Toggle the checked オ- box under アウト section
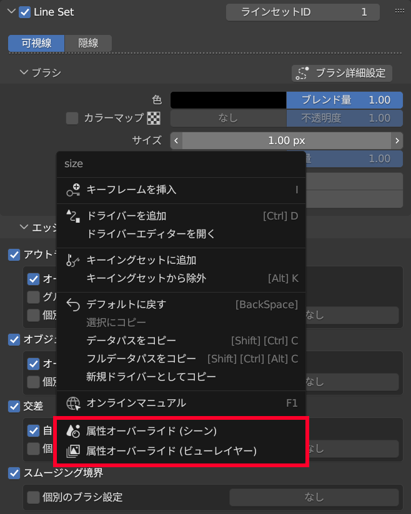 [x=33, y=279]
